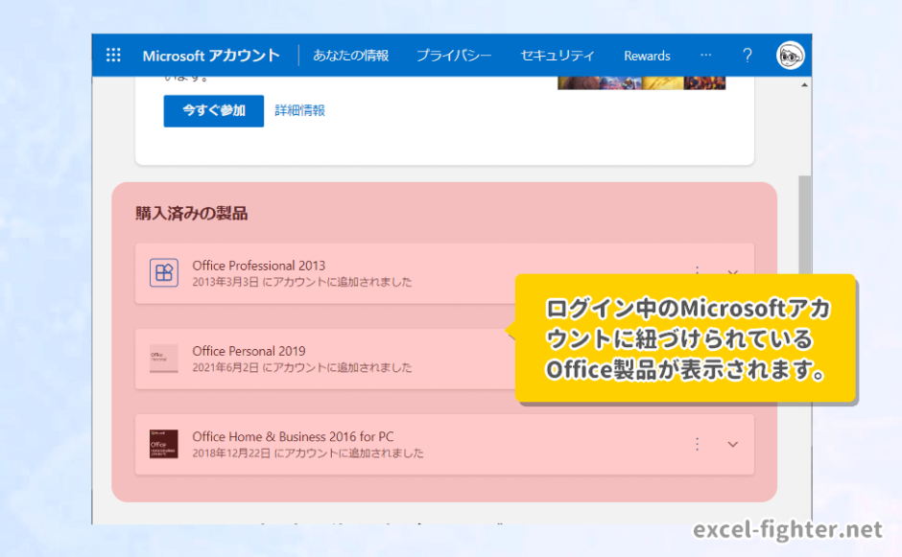
Task: Open the account profile avatar
Action: click(x=790, y=55)
